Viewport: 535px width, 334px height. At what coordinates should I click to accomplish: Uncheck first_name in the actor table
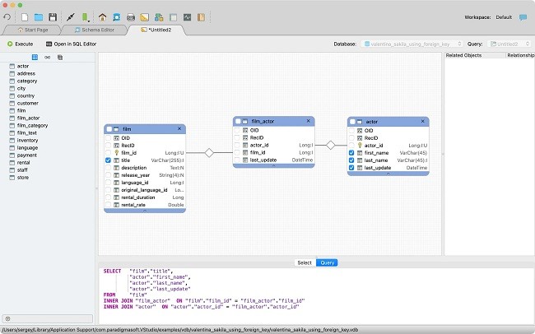[x=351, y=152]
